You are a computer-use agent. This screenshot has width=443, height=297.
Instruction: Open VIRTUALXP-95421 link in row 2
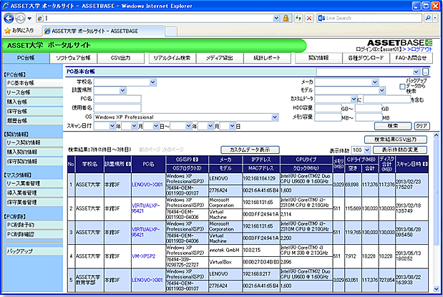(146, 208)
